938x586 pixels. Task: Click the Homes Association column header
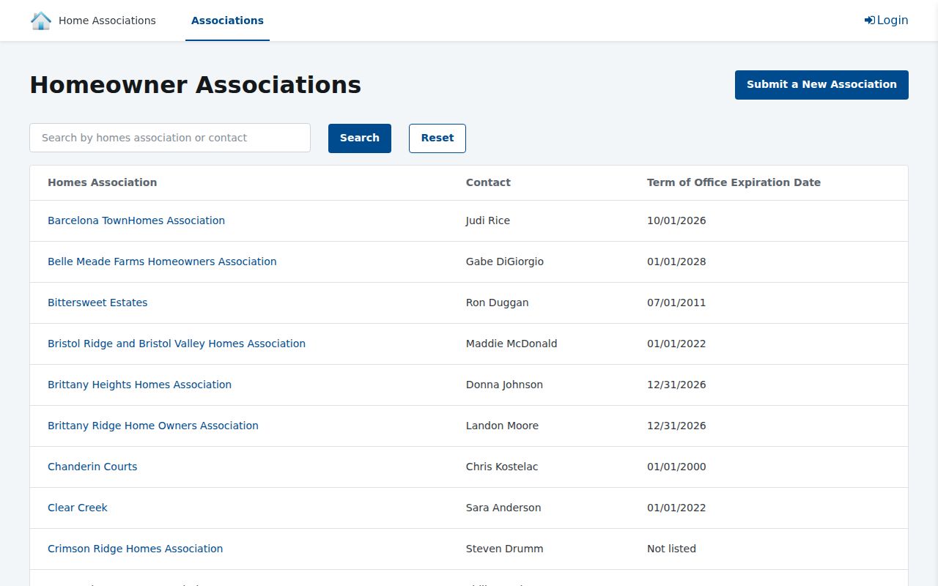102,182
